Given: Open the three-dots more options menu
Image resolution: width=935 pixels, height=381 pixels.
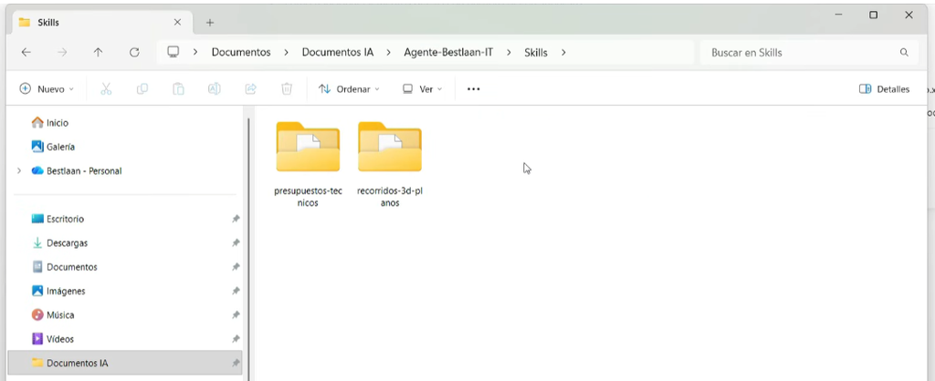Looking at the screenshot, I should (474, 88).
